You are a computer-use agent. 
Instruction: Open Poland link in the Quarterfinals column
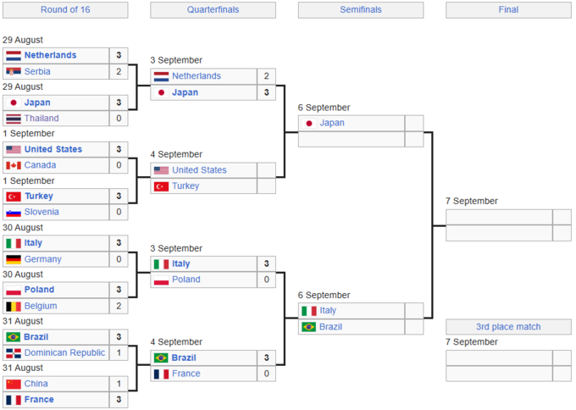(186, 280)
